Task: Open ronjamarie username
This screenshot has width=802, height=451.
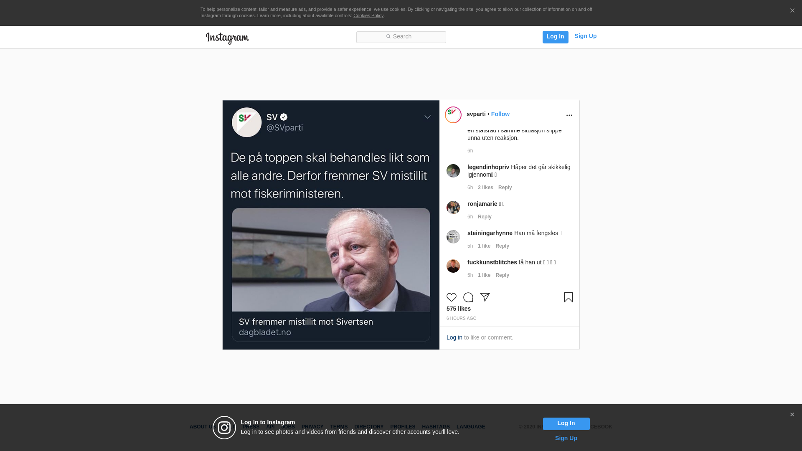Action: click(x=482, y=204)
